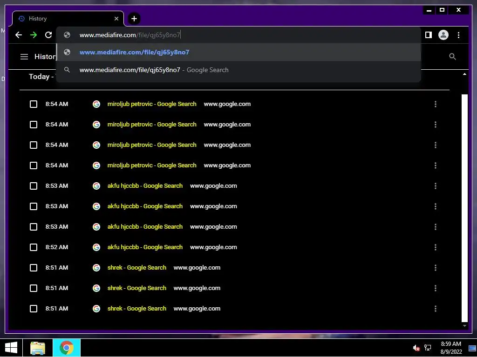Click the magnifier icon beside Google Search suggestion
Screen dimensions: 477x357
tap(67, 70)
